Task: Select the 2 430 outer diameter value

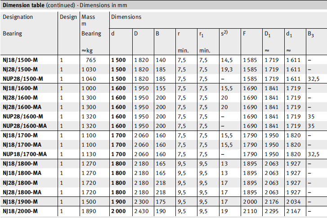Action: (141, 210)
